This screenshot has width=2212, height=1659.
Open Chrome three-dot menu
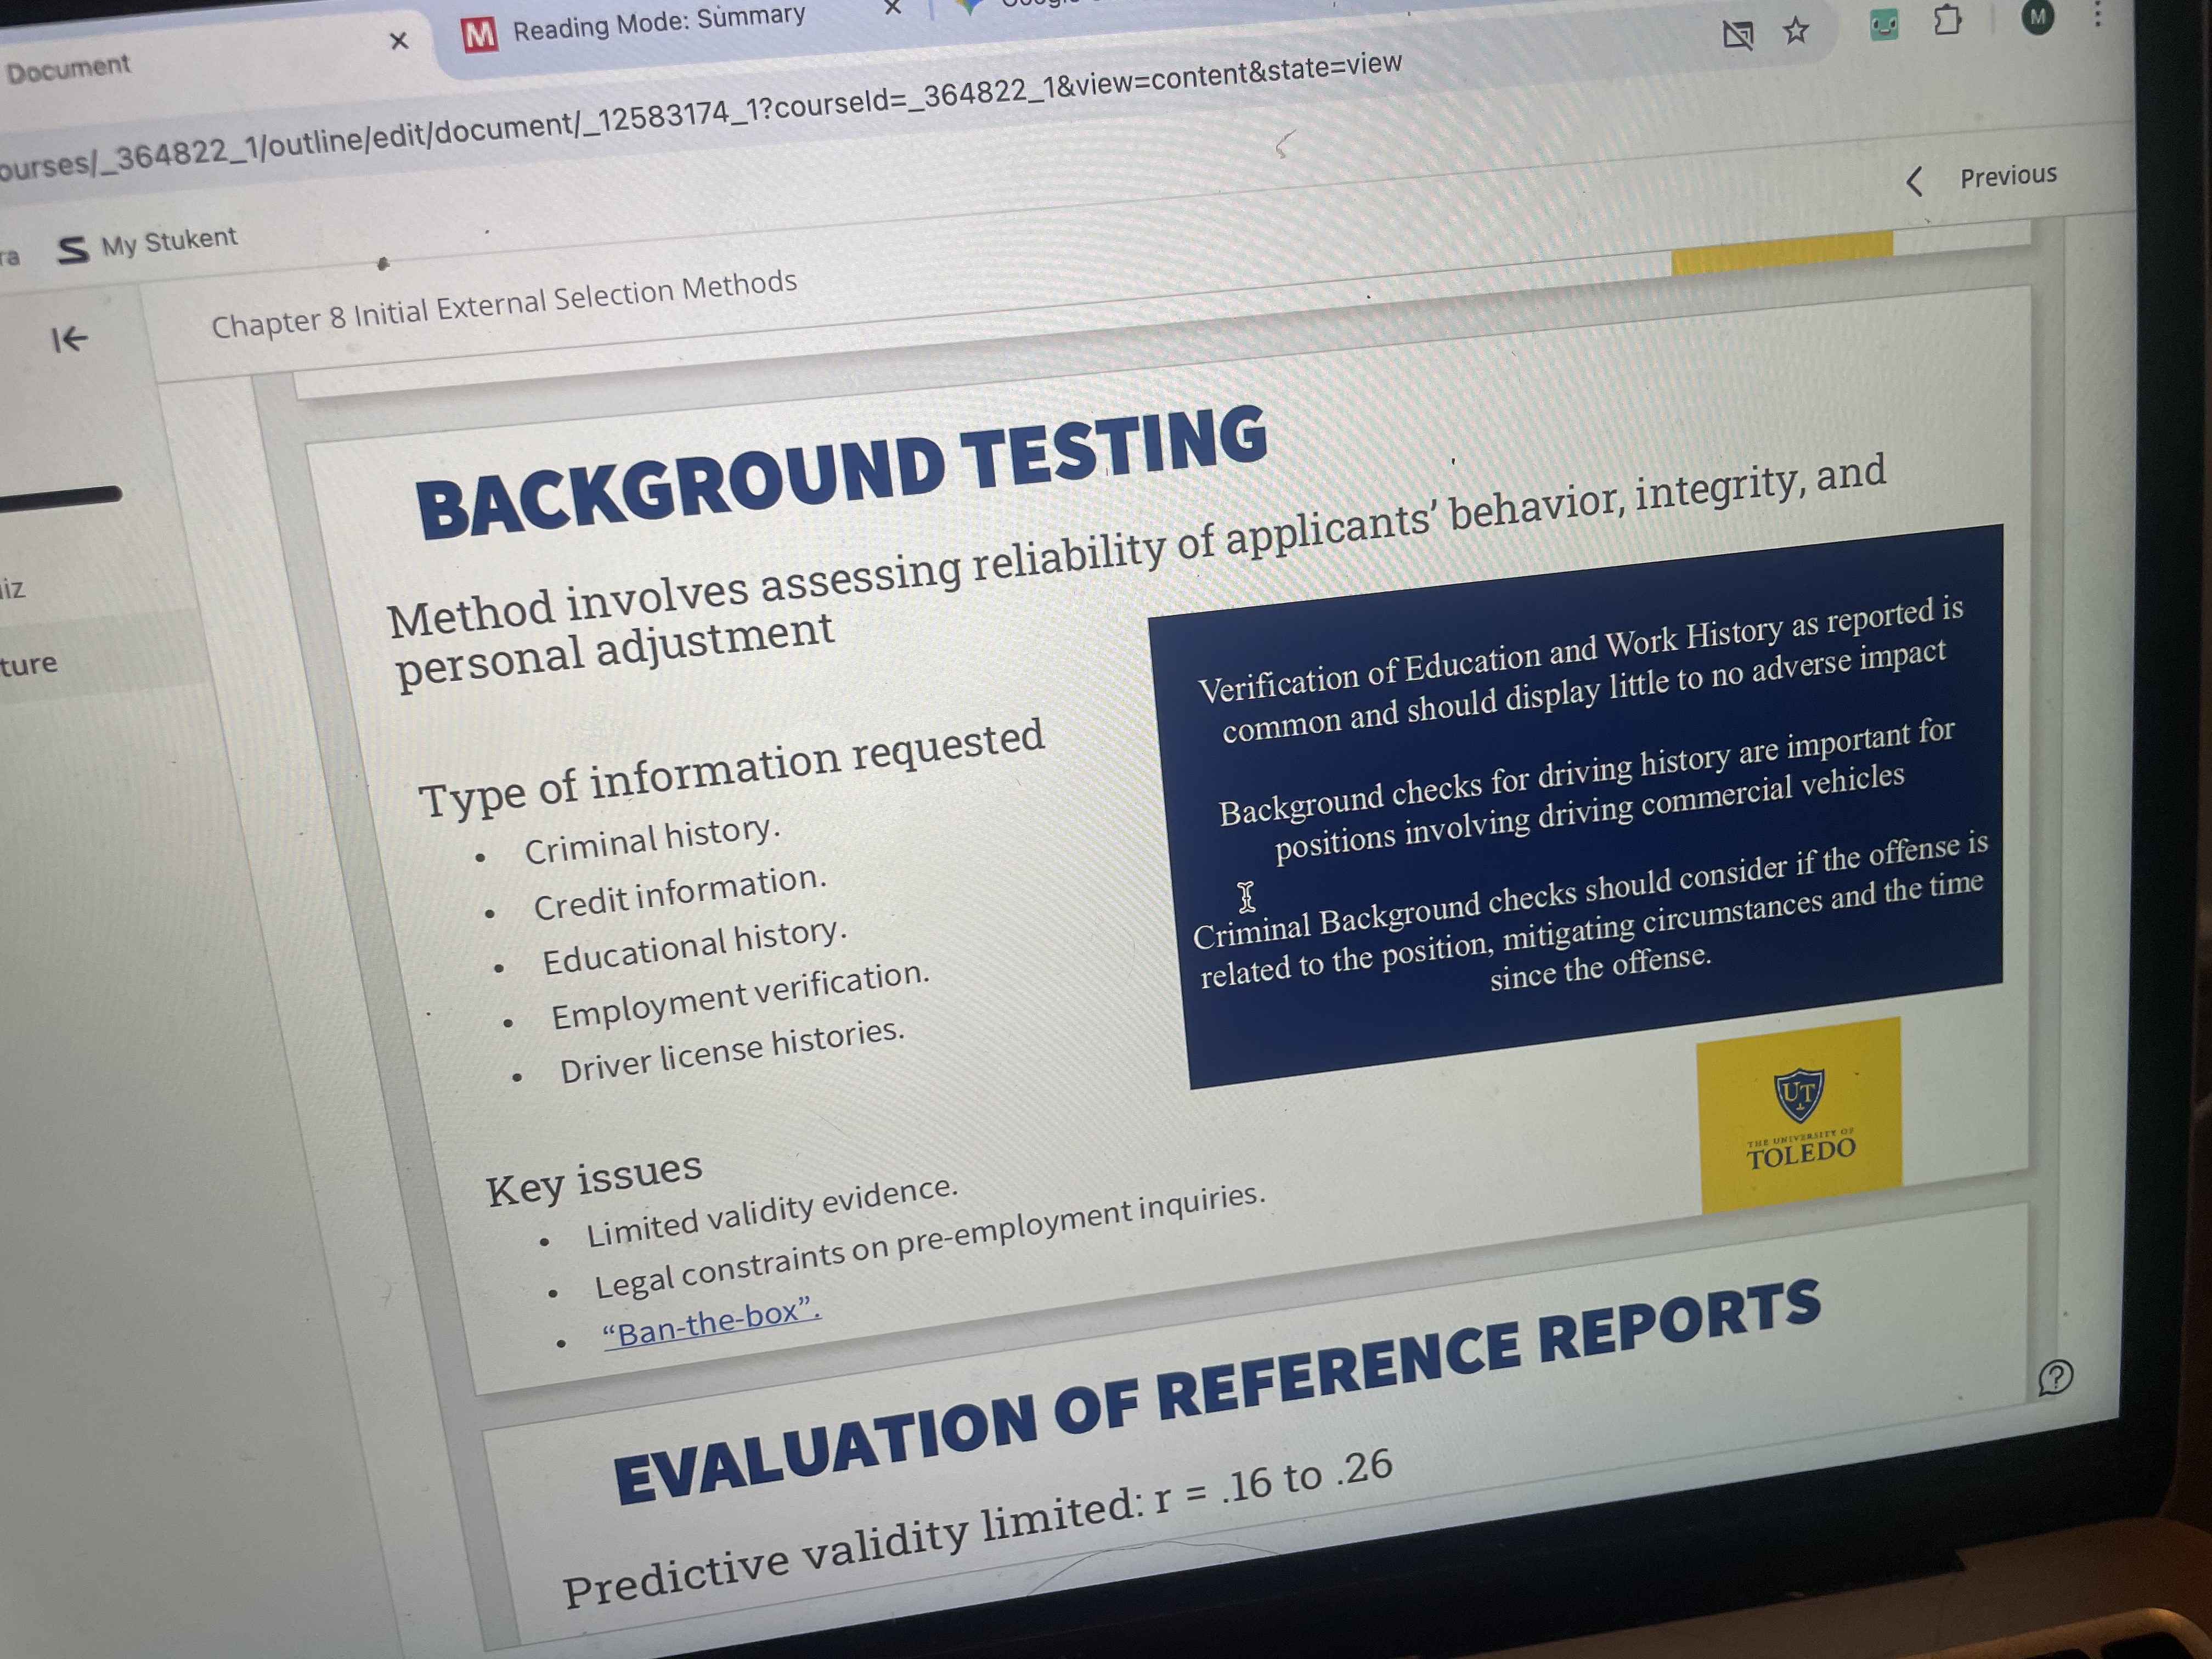2097,14
